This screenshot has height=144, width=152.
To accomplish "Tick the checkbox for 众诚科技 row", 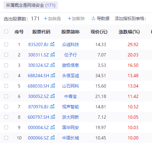I will (x=6, y=44).
